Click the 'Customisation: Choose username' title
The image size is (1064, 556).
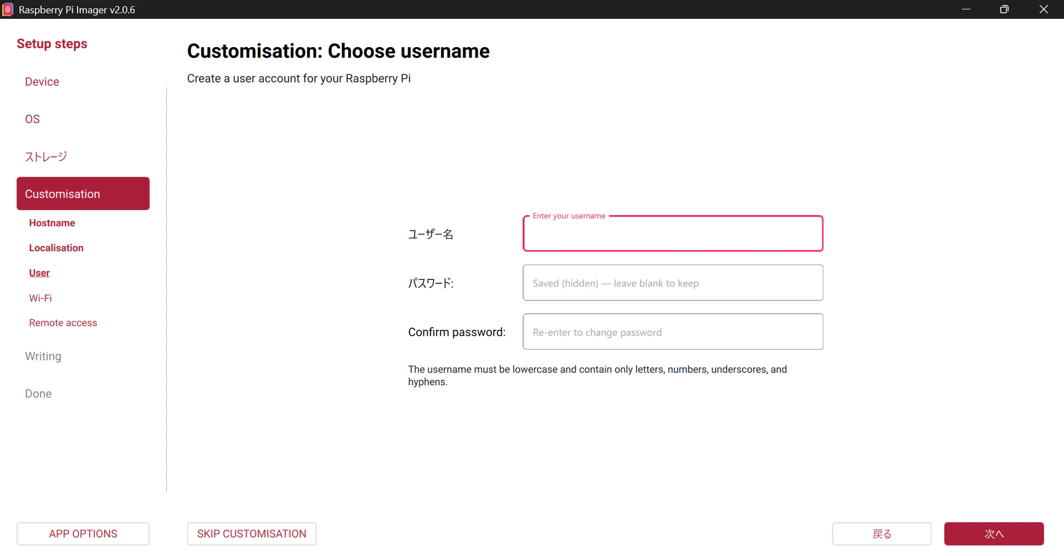point(339,51)
